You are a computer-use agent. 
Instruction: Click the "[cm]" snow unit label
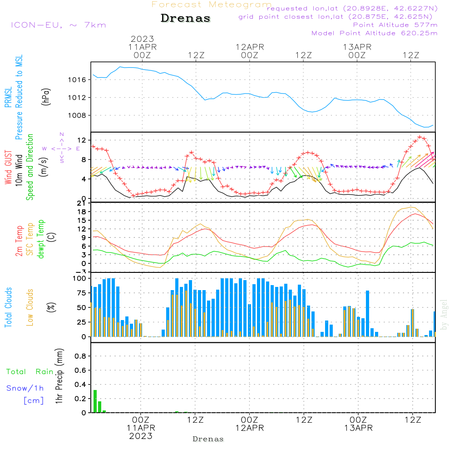coord(34,401)
